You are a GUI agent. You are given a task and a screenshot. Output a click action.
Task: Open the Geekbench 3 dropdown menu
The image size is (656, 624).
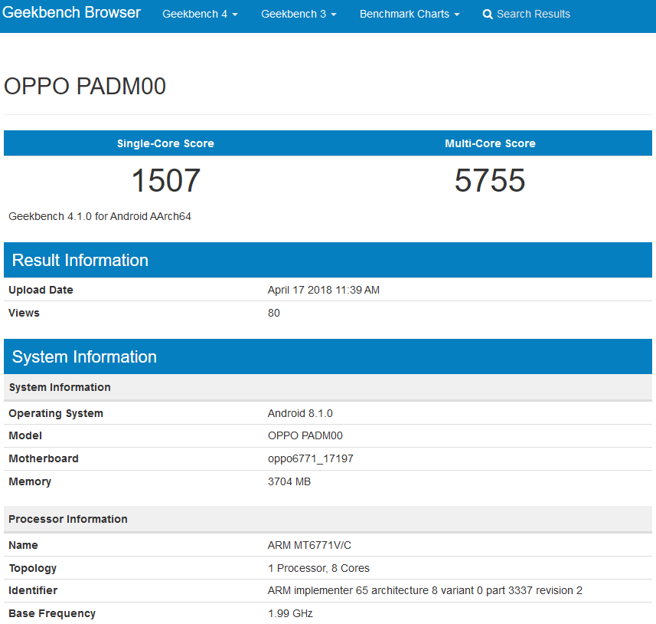299,15
